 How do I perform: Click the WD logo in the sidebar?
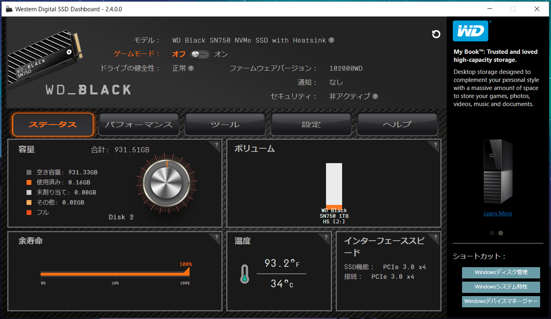tap(471, 31)
